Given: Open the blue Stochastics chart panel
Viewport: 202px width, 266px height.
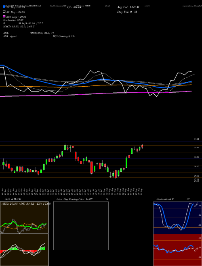Looking at the screenshot, I should [177, 218].
